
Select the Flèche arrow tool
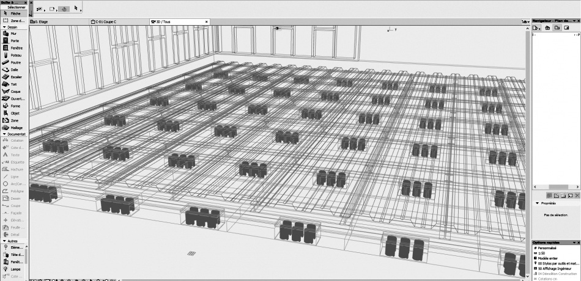[x=13, y=13]
